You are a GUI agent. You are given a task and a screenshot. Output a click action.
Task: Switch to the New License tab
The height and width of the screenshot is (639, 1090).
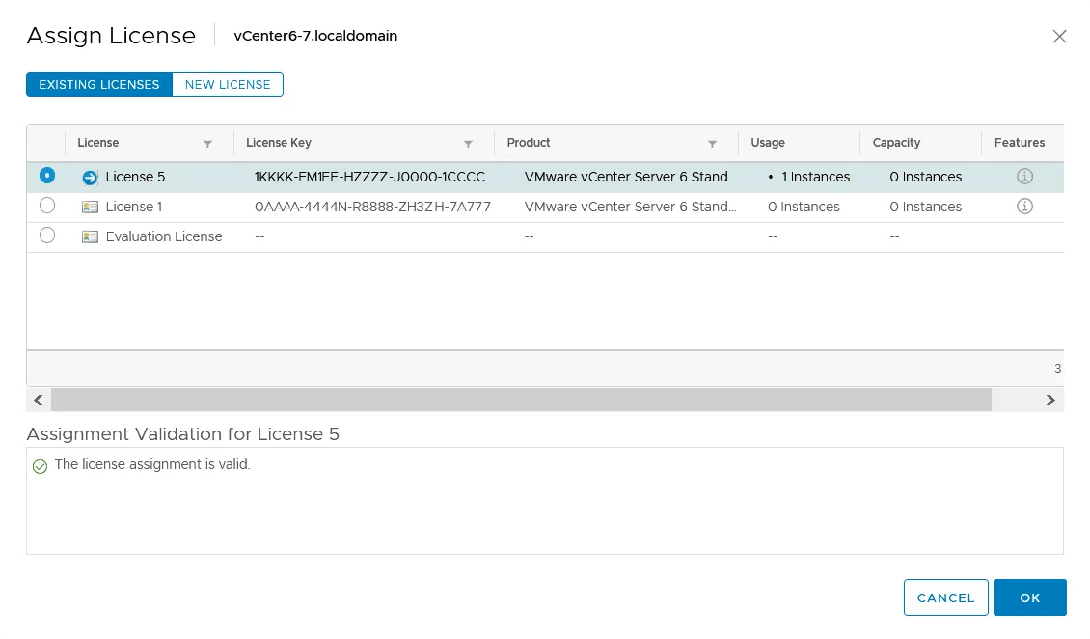tap(228, 85)
